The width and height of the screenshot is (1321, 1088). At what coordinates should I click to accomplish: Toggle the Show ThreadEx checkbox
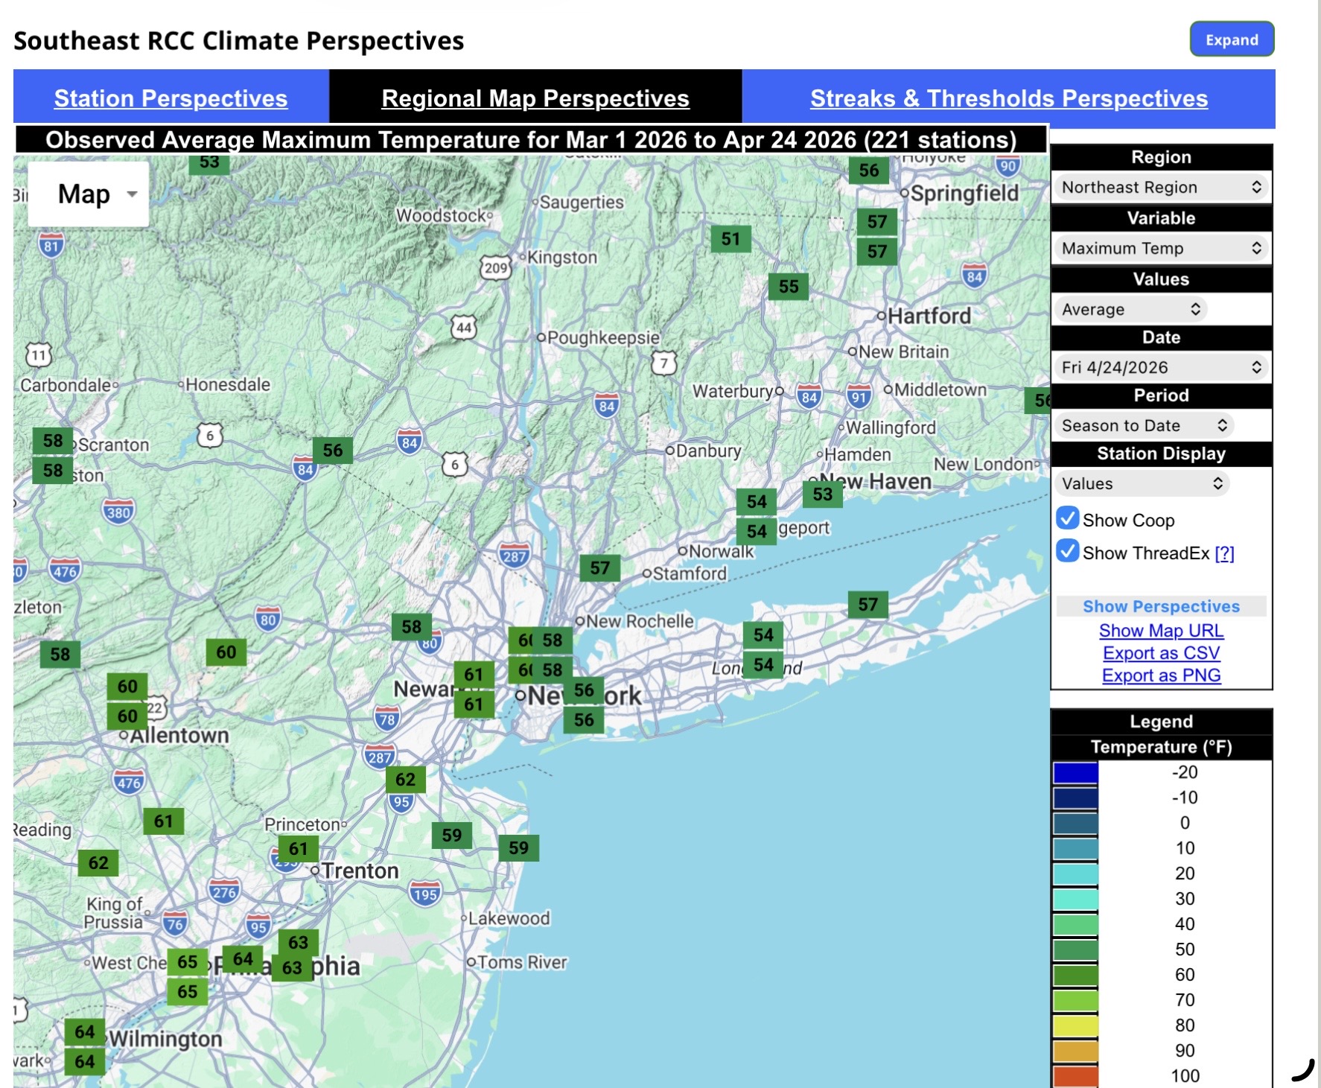coord(1068,551)
